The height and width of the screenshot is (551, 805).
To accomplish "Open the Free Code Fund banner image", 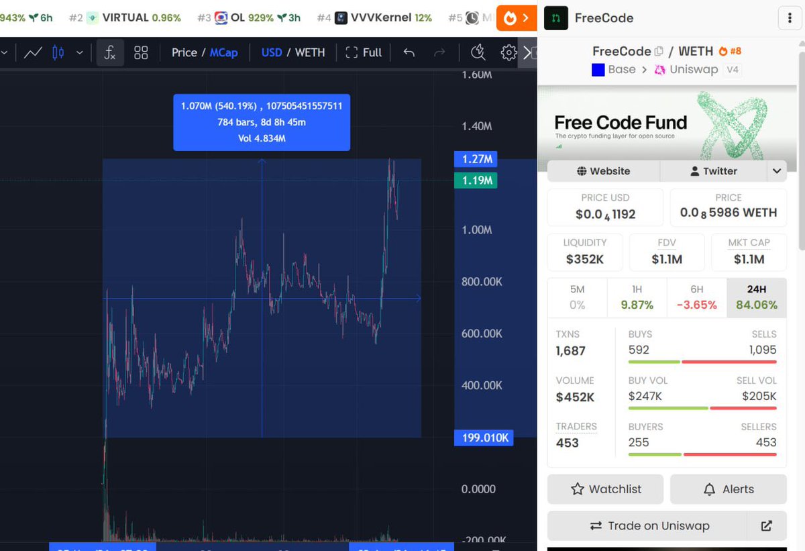I will [667, 122].
